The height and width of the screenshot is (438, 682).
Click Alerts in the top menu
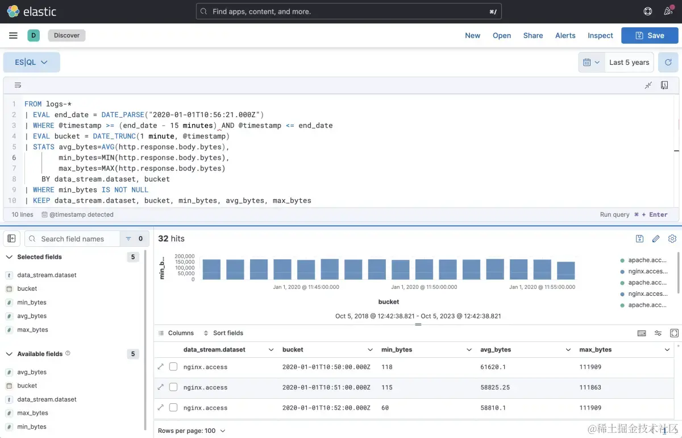(565, 35)
